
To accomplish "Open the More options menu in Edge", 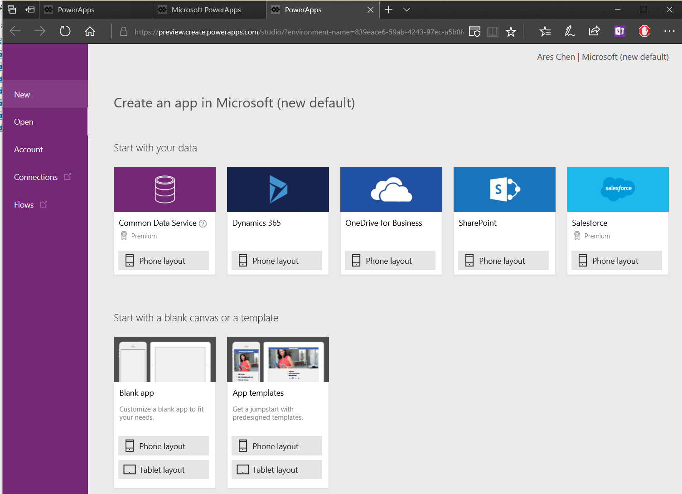I will [669, 31].
